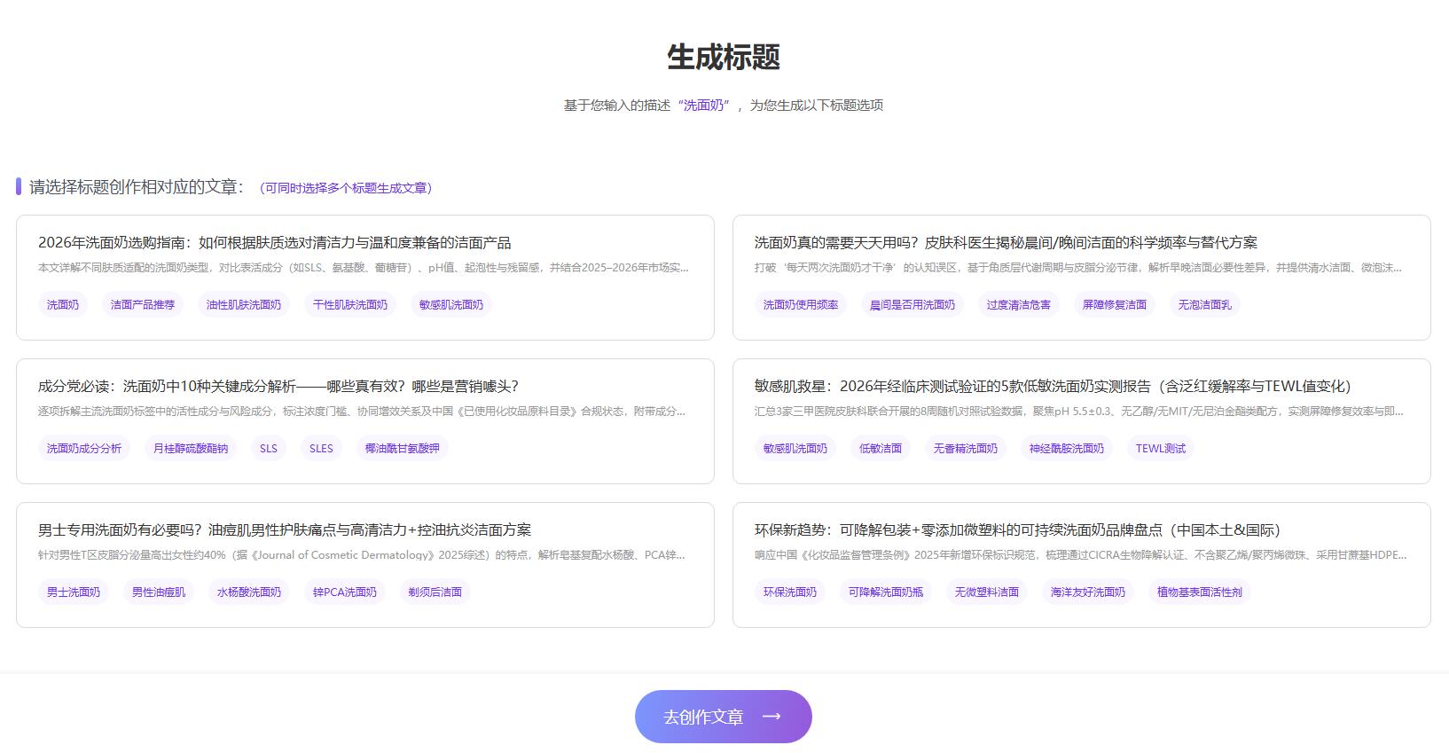Click the 过度清洁危害 tag
The image size is (1449, 753).
(1019, 304)
